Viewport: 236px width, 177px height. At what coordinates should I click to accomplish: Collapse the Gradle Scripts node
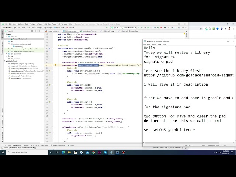(5, 61)
